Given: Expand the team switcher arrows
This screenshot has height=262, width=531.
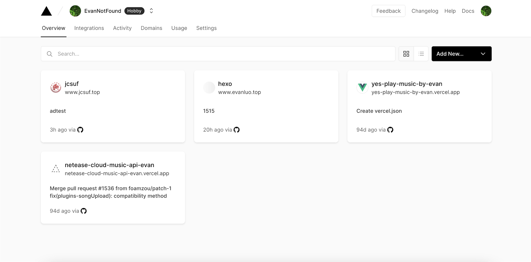Looking at the screenshot, I should 151,11.
